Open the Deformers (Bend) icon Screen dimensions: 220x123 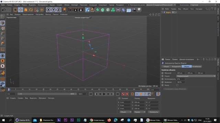(x=123, y=10)
